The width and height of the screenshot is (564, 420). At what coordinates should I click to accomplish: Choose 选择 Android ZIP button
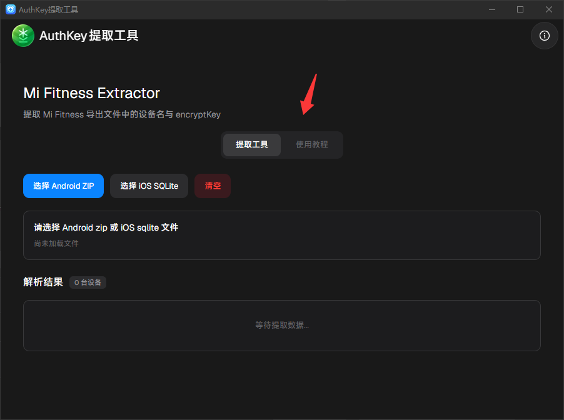(63, 186)
